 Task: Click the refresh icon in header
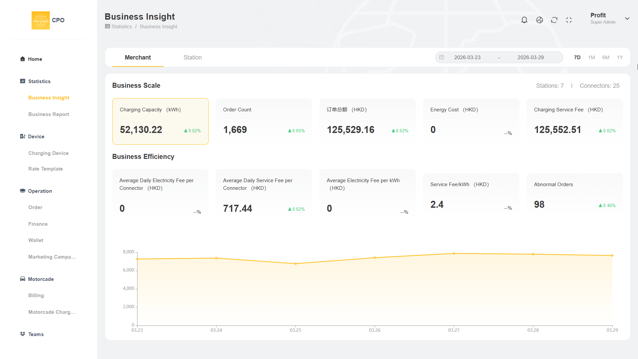click(554, 20)
